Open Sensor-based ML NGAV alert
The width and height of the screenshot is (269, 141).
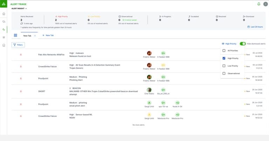coord(138,116)
